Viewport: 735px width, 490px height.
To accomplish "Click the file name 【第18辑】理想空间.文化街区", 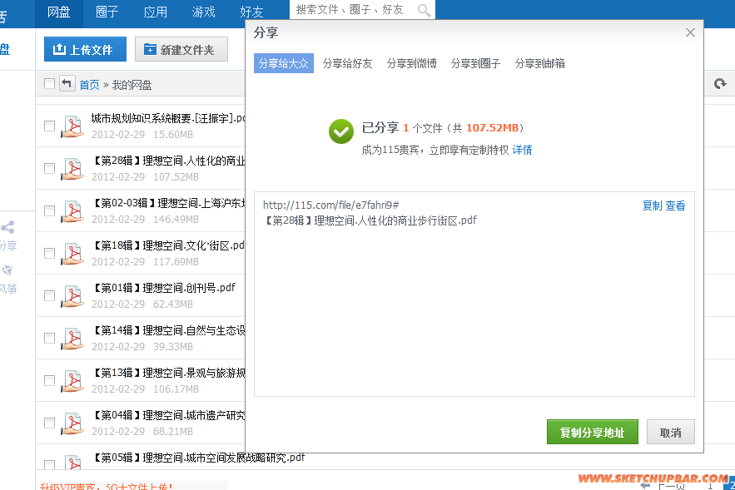I will tap(168, 245).
